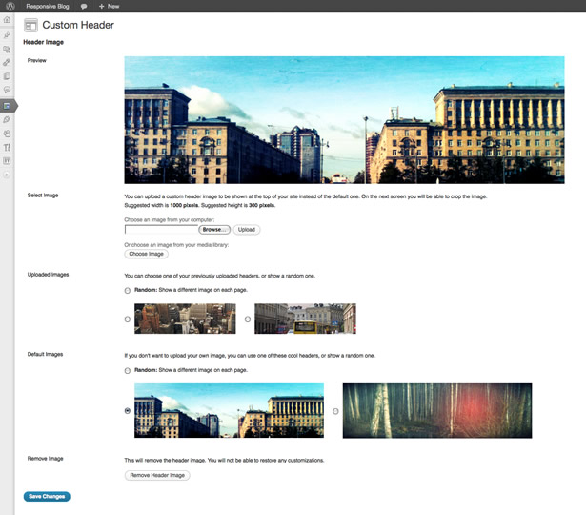Select radio for forest default header
The width and height of the screenshot is (586, 515).
(x=335, y=411)
